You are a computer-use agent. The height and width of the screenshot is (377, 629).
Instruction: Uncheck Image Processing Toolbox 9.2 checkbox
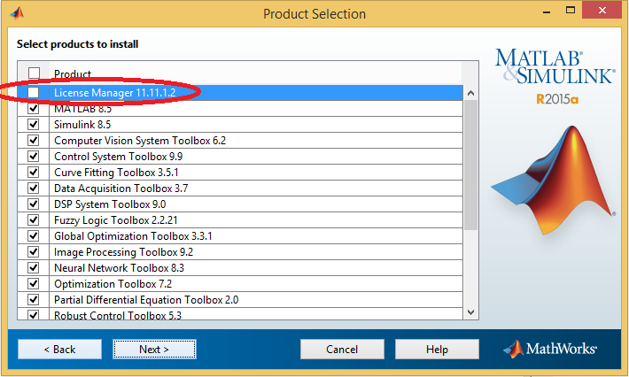point(34,252)
